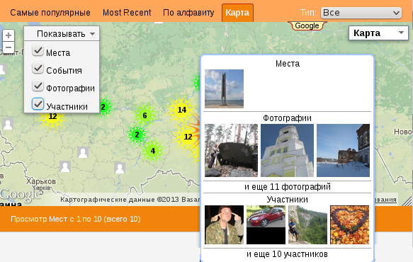Image resolution: width=413 pixels, height=262 pixels.
Task: Collapse the Показывать dropdown
Action: 62,33
